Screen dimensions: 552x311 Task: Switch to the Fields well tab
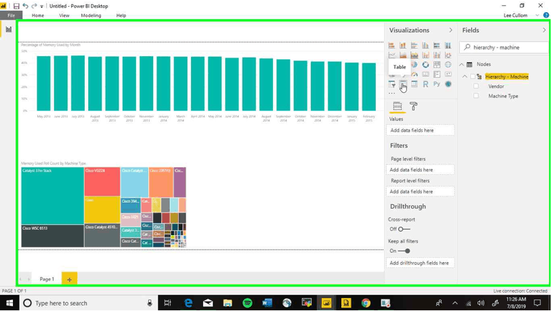point(397,106)
